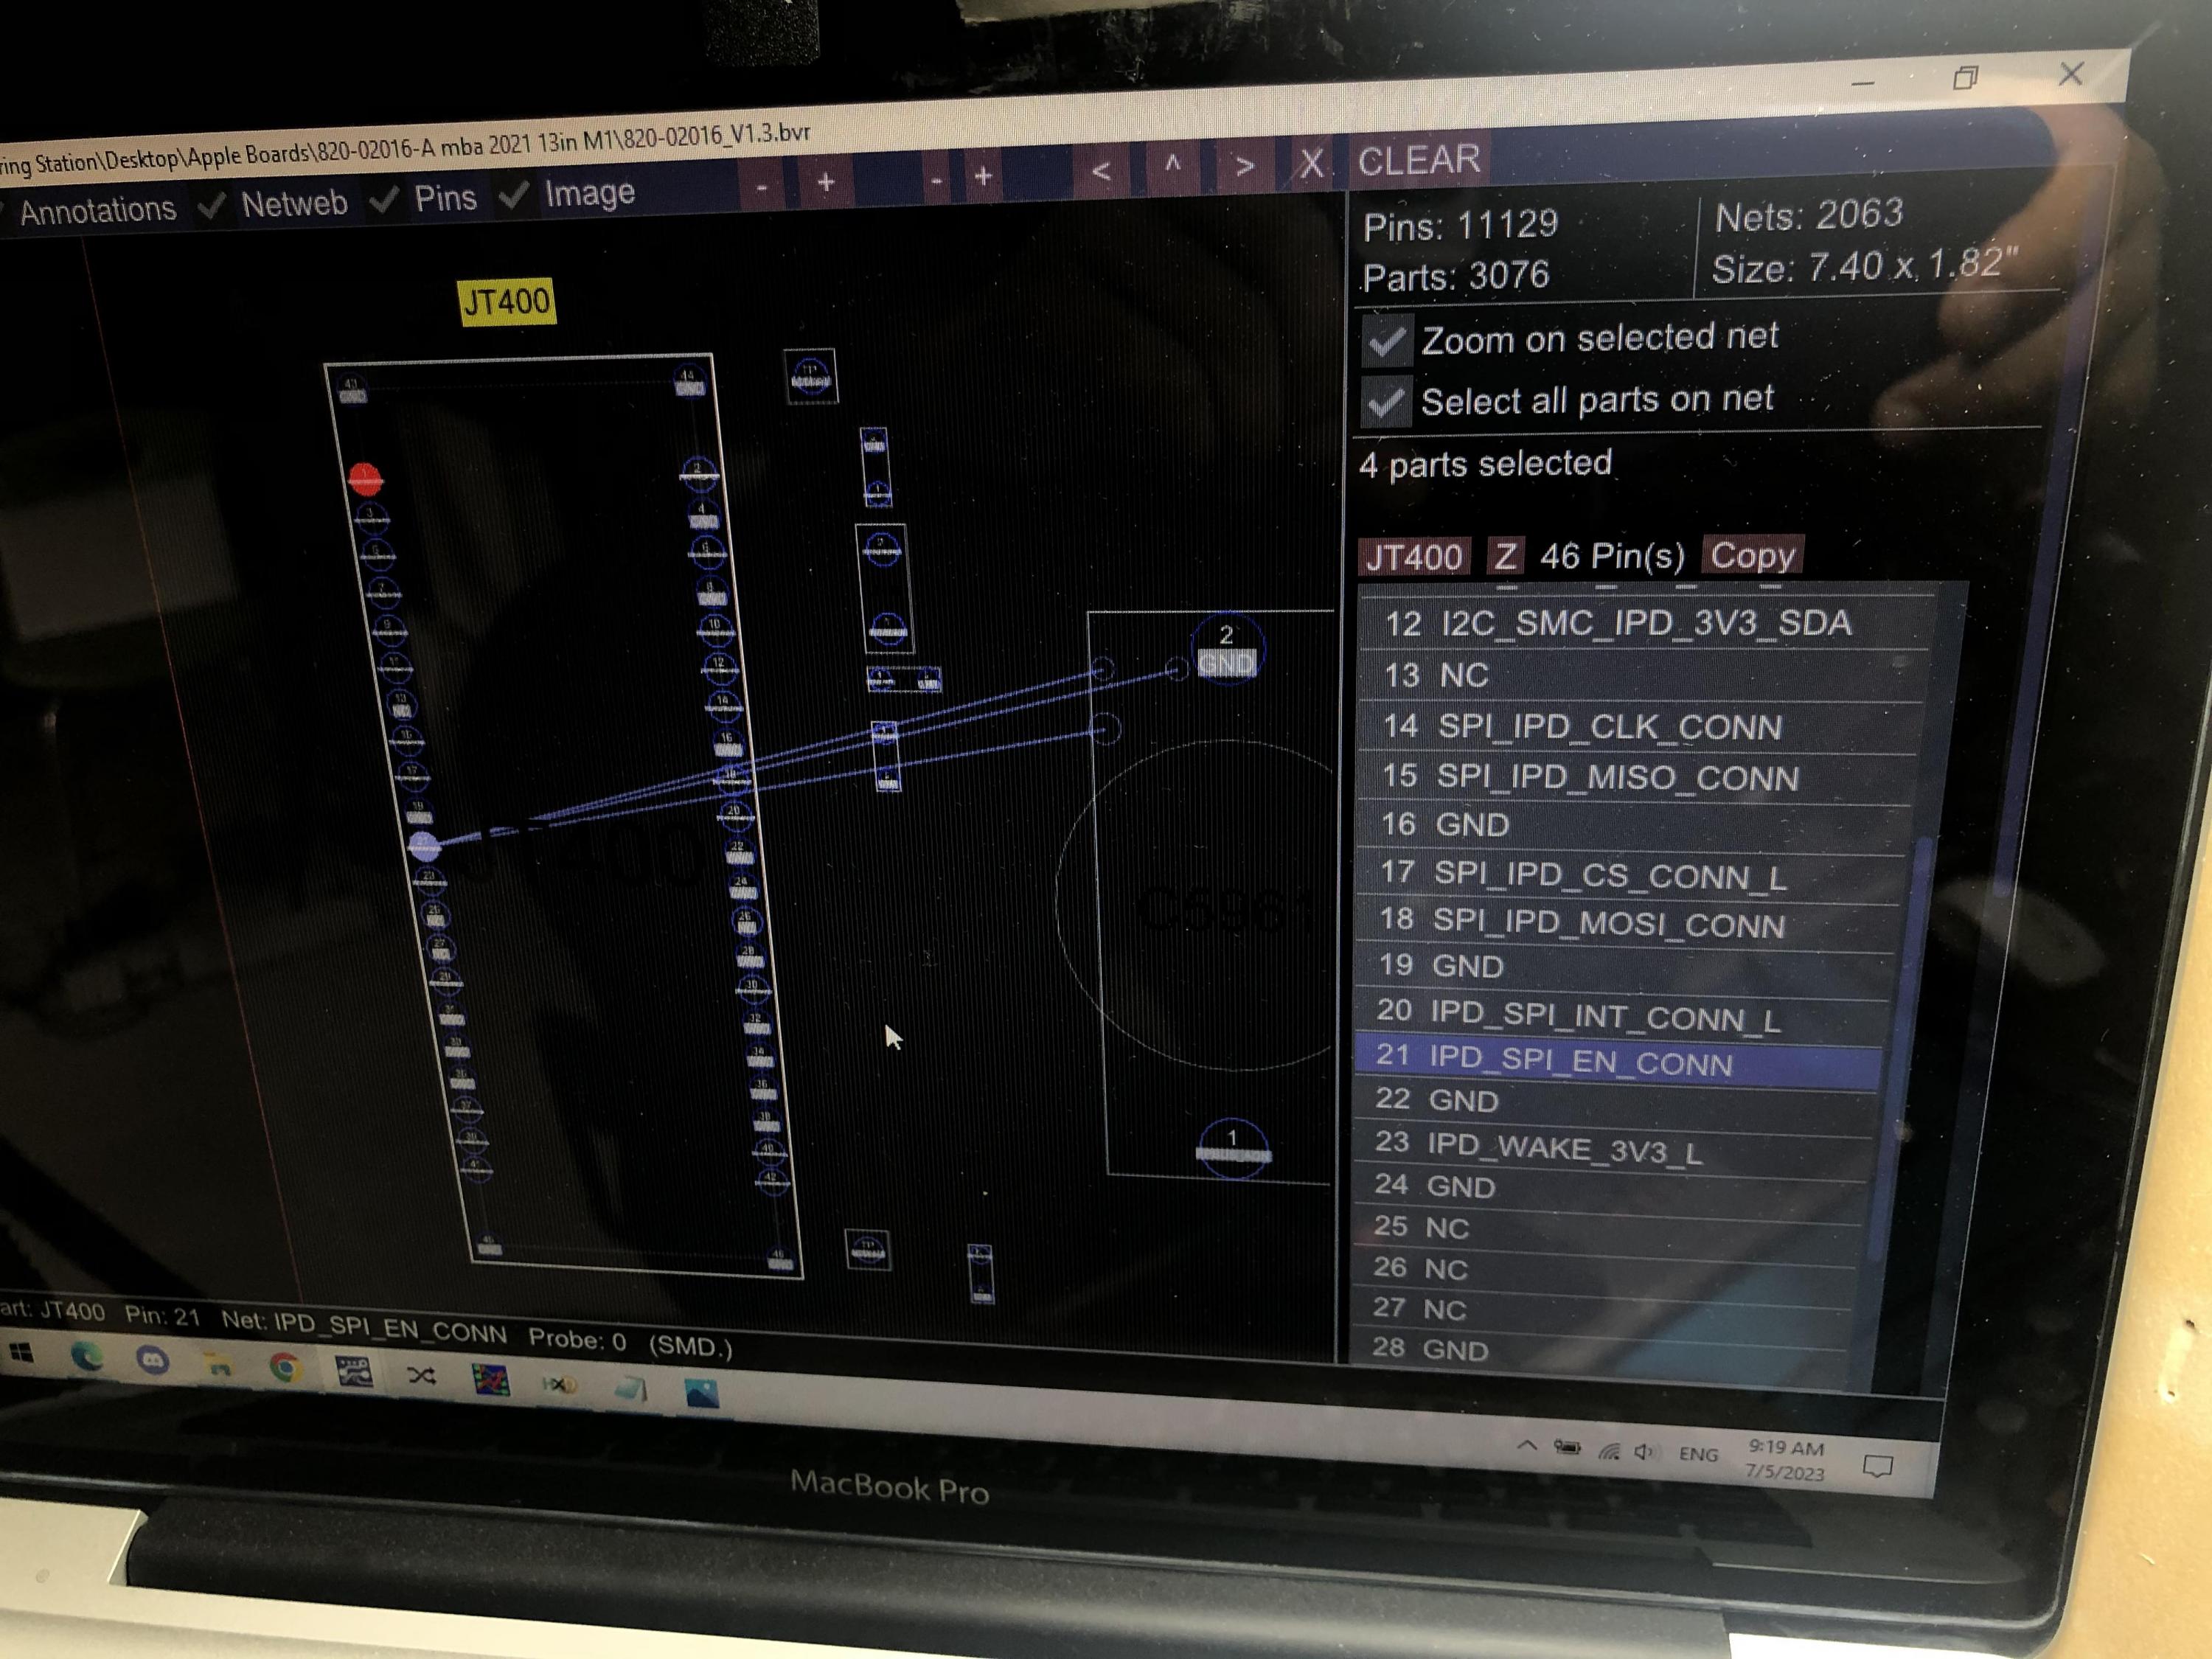Click the CLEAR button
The width and height of the screenshot is (2212, 1659).
(1418, 160)
